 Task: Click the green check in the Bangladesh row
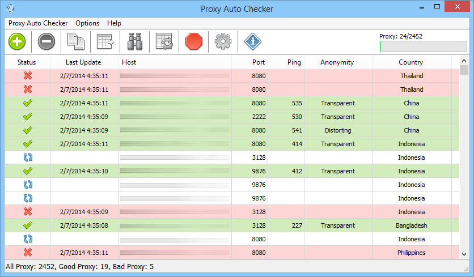pyautogui.click(x=28, y=225)
